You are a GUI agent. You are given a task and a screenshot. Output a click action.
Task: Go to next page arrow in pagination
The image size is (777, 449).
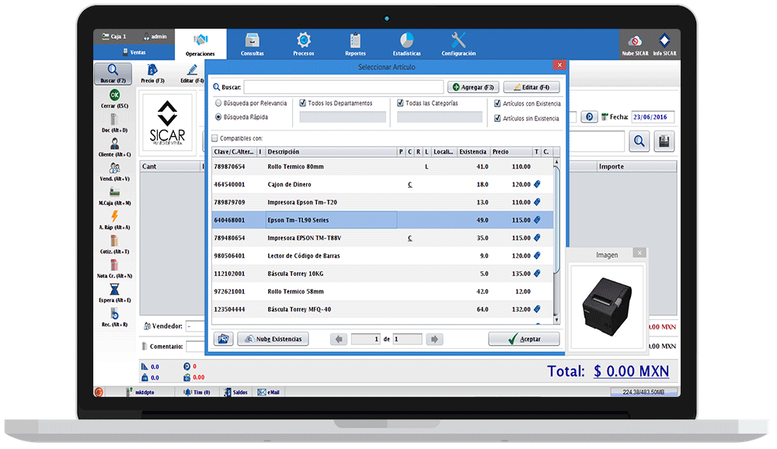[434, 339]
